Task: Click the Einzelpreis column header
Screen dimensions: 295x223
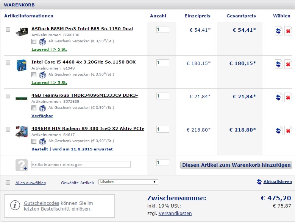Action: coord(197,16)
